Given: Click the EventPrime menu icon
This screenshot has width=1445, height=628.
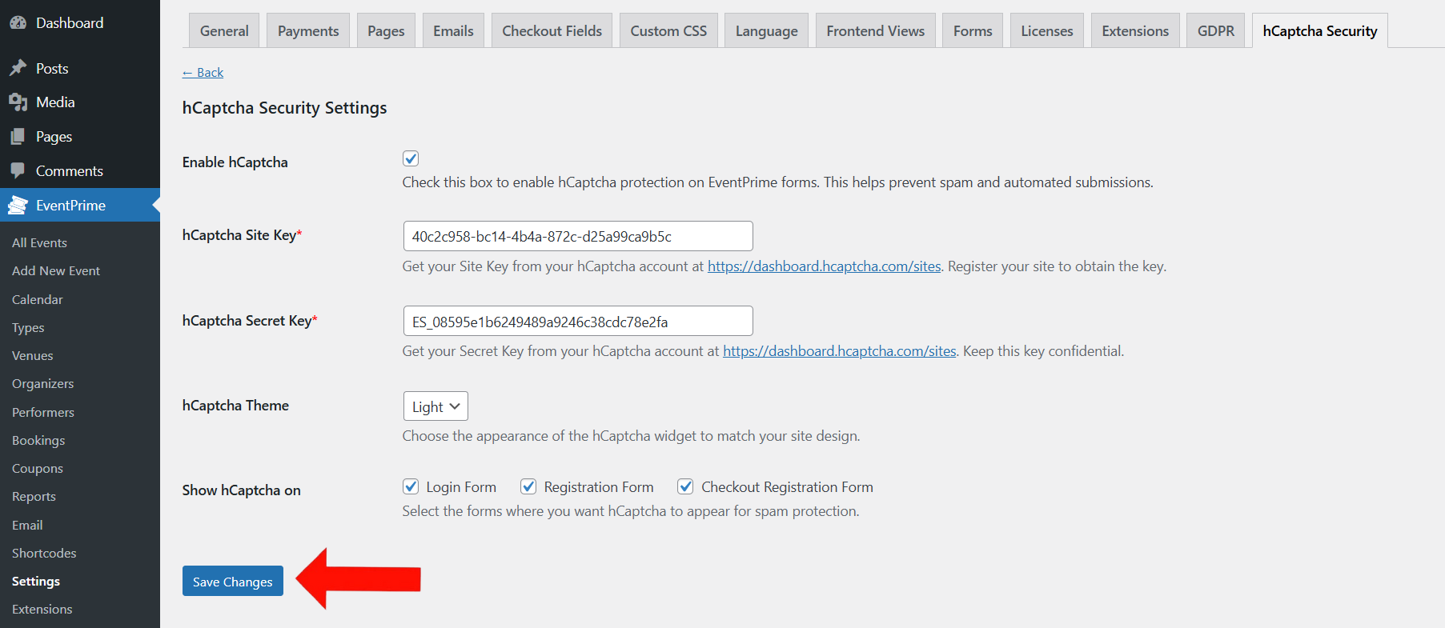Looking at the screenshot, I should click(x=18, y=206).
